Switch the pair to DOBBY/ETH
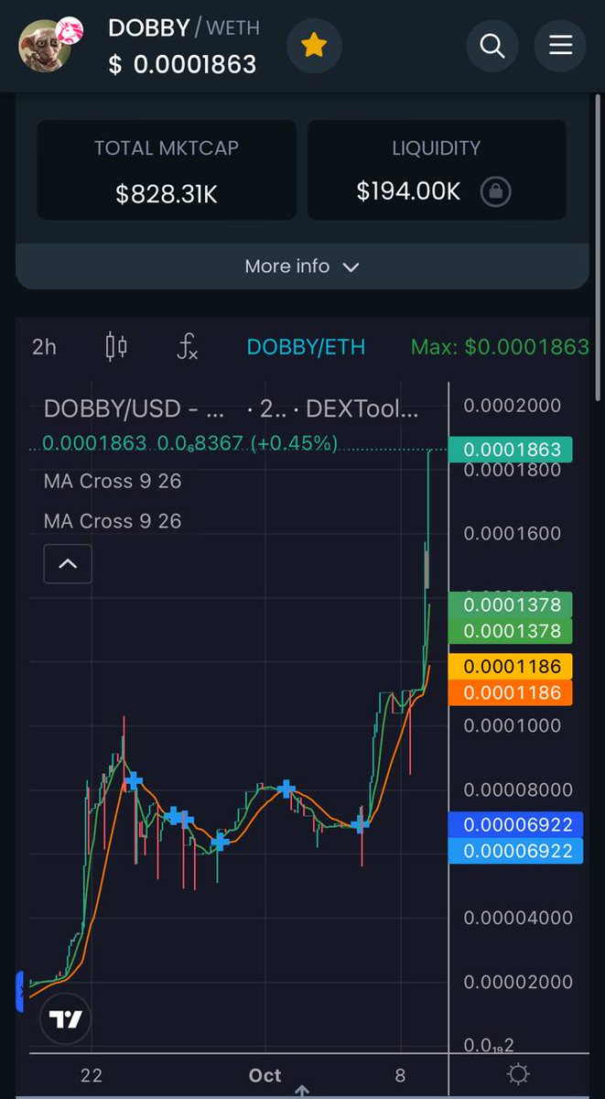This screenshot has width=605, height=1099. (x=306, y=347)
